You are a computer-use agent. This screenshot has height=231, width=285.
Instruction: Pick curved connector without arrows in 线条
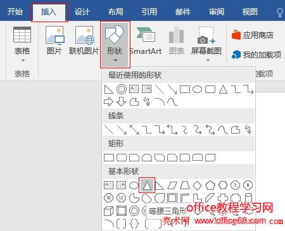click(185, 130)
